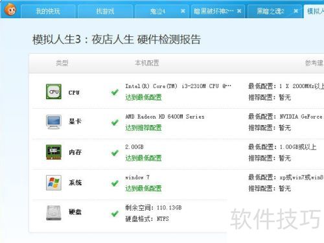Click the 参考 column header
The width and height of the screenshot is (324, 243).
click(314, 63)
